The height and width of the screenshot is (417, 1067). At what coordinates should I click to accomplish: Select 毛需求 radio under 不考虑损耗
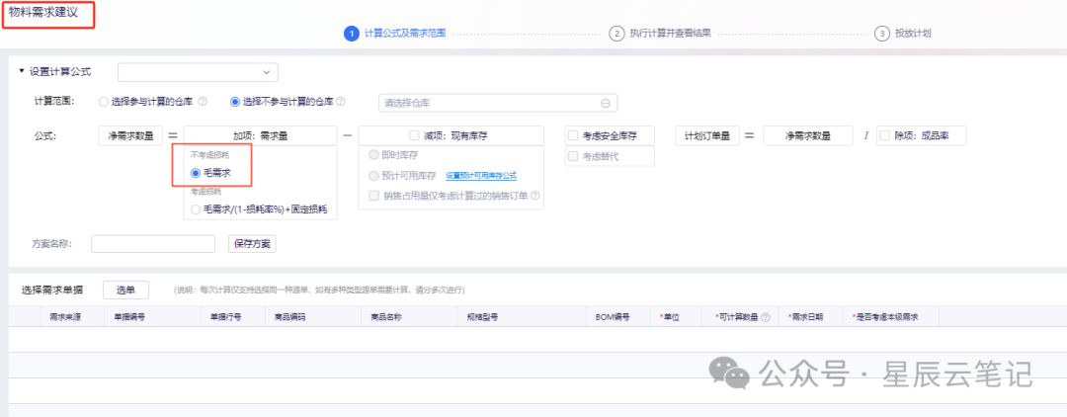pyautogui.click(x=196, y=173)
